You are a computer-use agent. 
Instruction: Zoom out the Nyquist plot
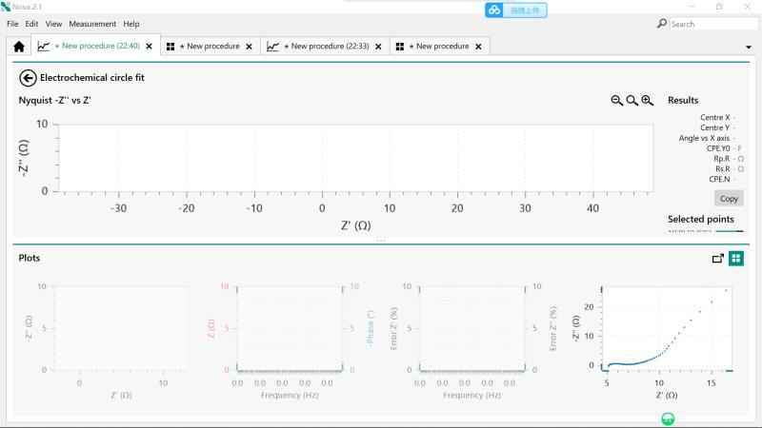pos(616,101)
